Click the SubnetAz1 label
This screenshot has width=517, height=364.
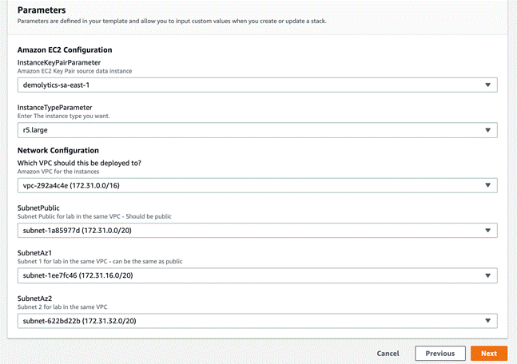coord(34,253)
